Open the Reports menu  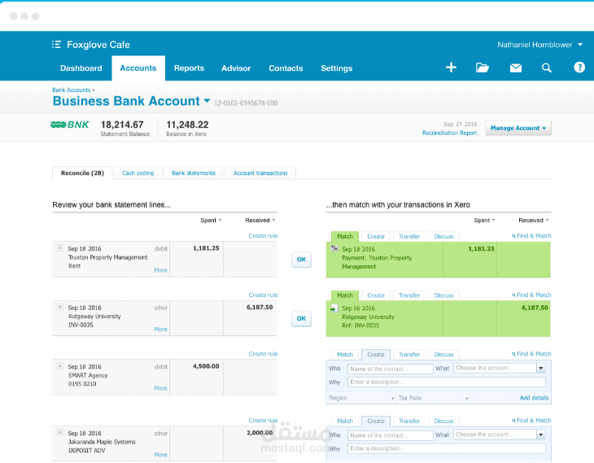tap(189, 68)
